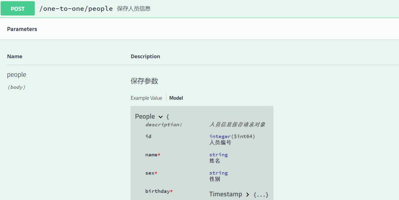Click the Parameters section header

click(x=22, y=29)
